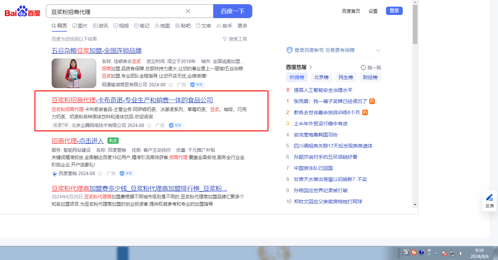This screenshot has width=498, height=260.
Task: Open hot search 孙杨回应世界纪录被打破
Action: (x=321, y=190)
